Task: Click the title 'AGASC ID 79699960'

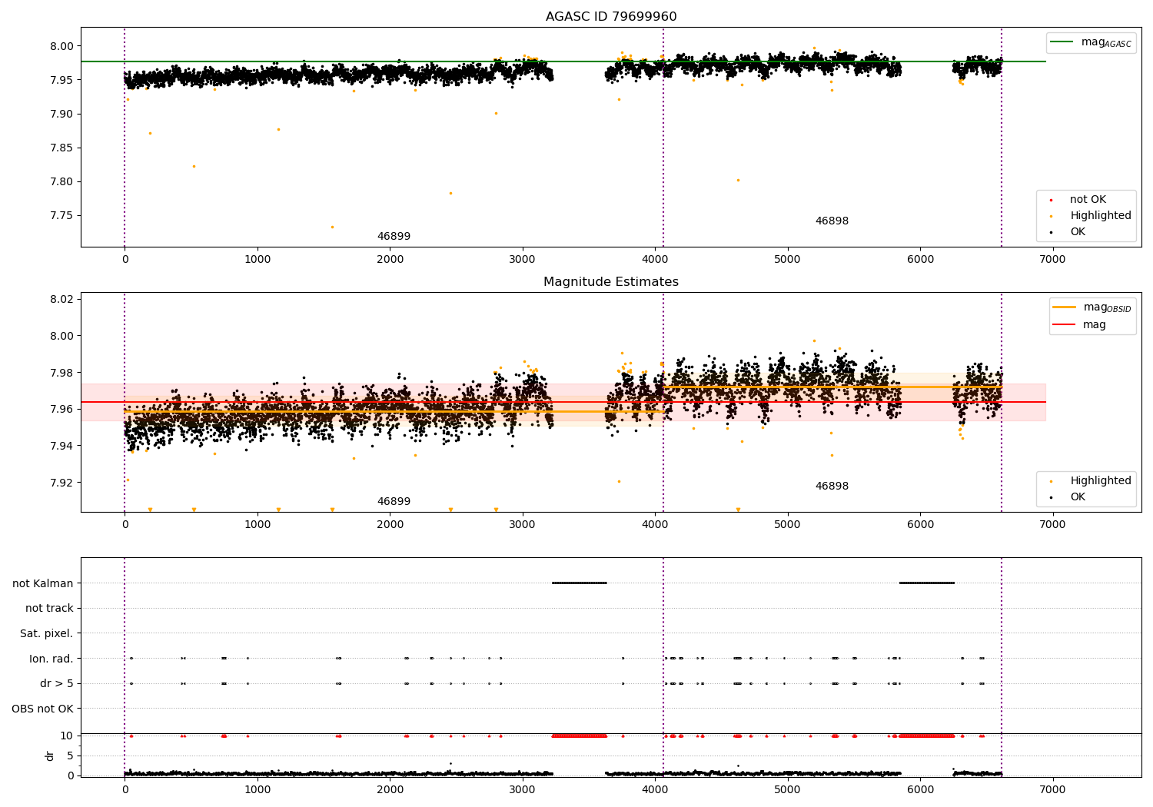Action: (611, 17)
